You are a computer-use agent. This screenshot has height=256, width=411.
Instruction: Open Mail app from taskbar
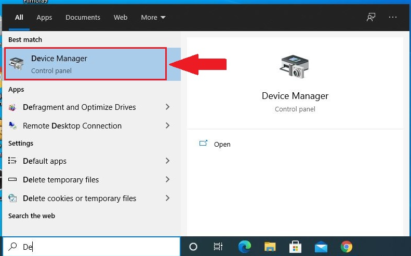(x=321, y=247)
